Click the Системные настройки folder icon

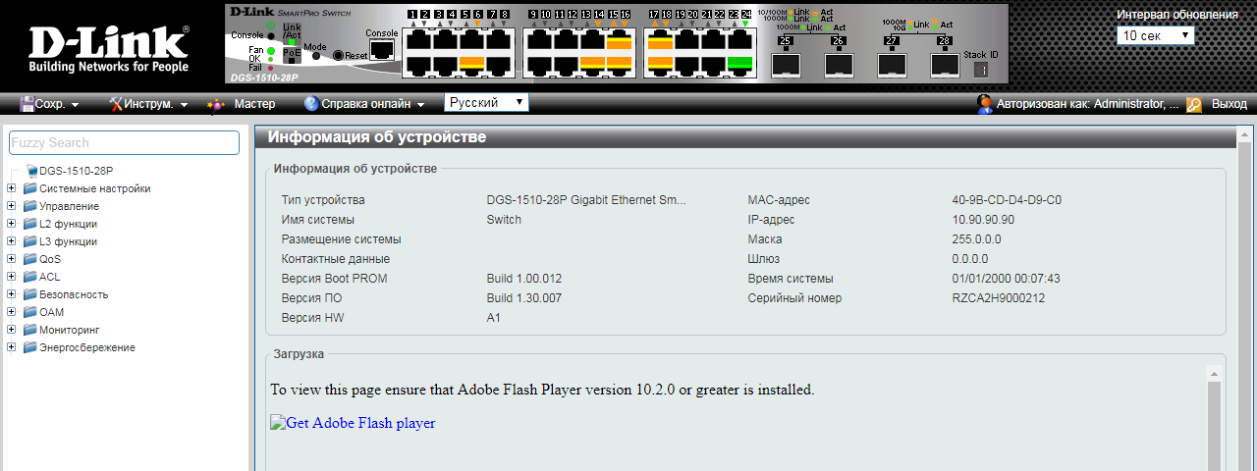coord(29,188)
